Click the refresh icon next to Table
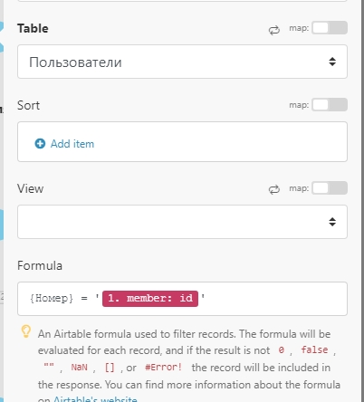This screenshot has width=364, height=402. click(x=274, y=30)
